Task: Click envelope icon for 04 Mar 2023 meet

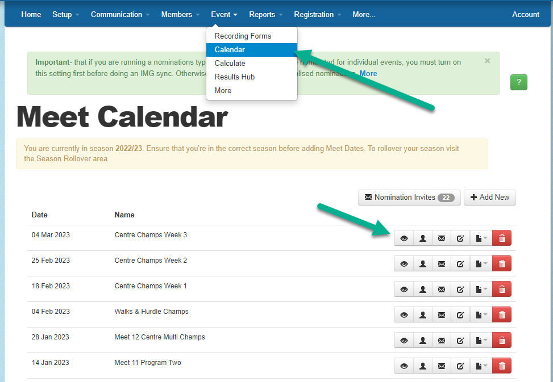Action: (x=441, y=238)
